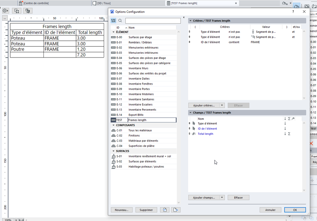Image resolution: width=317 pixels, height=221 pixels.
Task: Click the ellipsis button above vertical ruler
Action: (5, 18)
